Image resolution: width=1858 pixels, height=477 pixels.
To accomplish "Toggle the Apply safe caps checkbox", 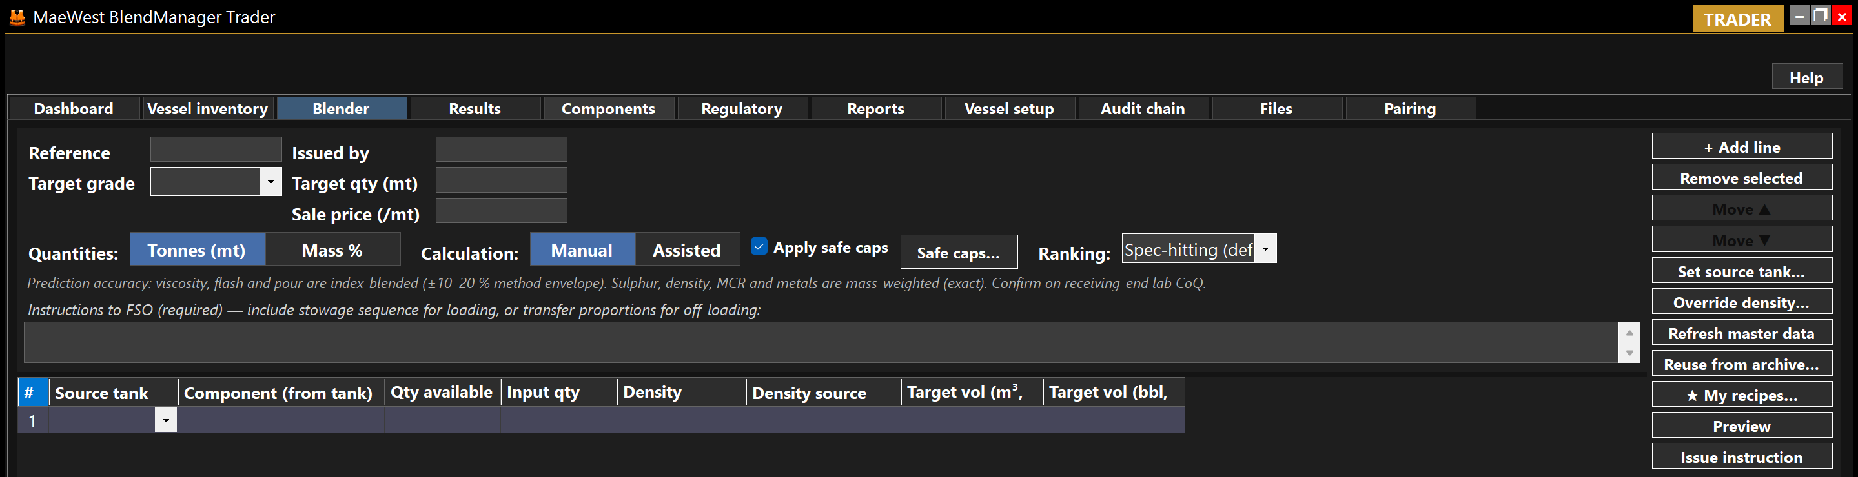I will [759, 246].
